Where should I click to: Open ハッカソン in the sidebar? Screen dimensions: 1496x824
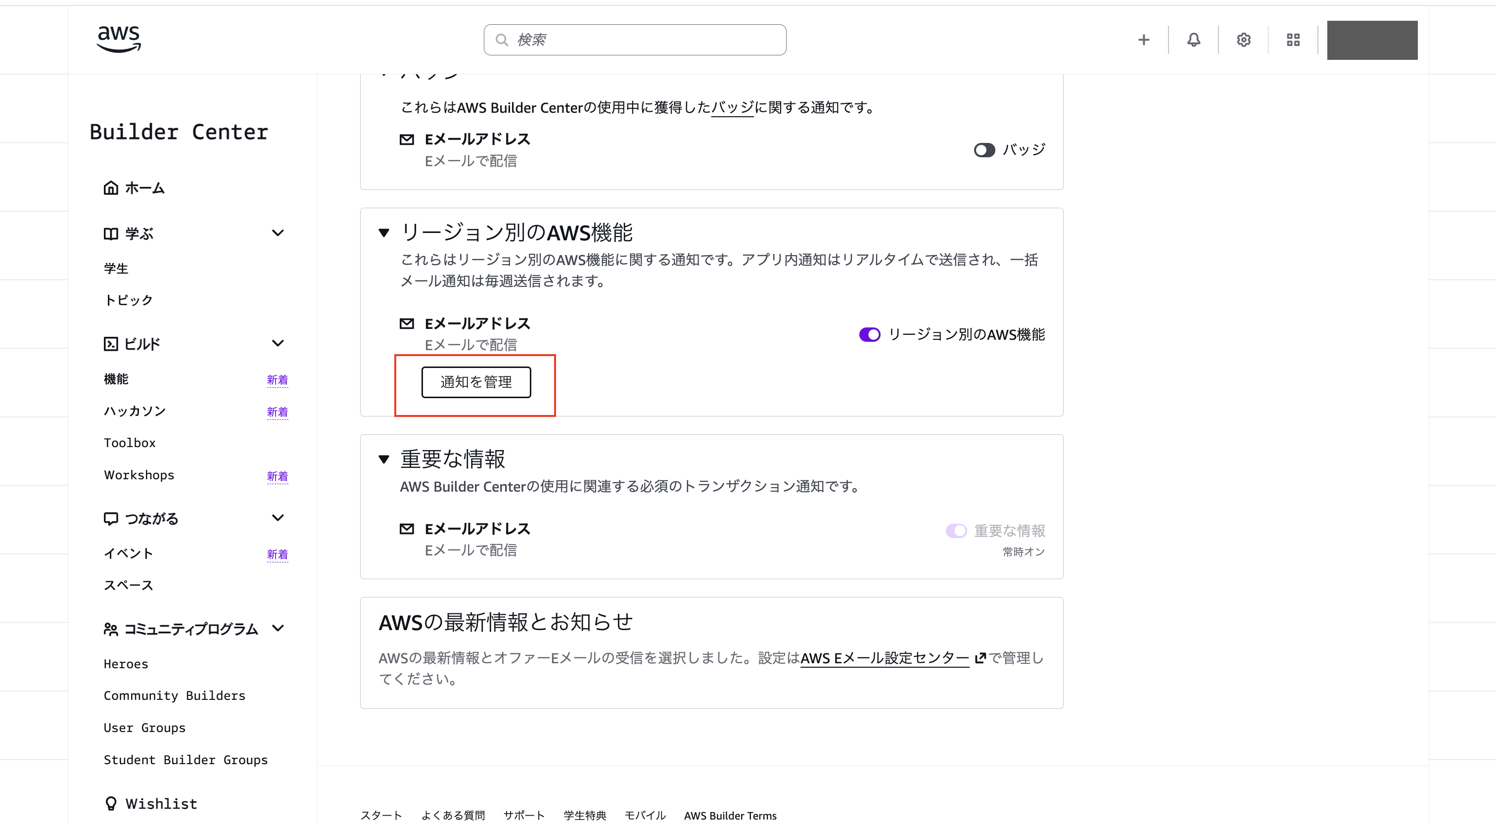[135, 411]
